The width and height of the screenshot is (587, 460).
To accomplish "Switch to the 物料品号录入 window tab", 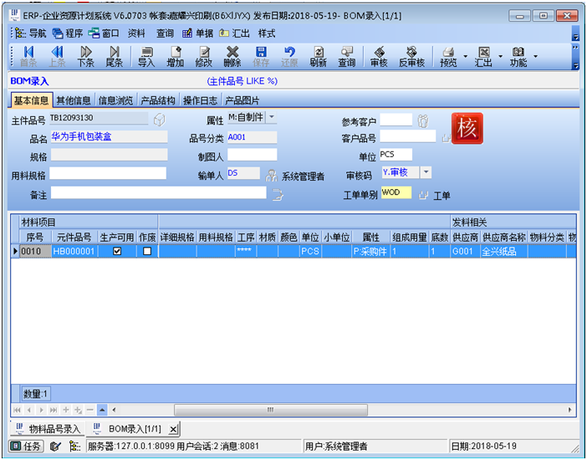I will 52,429.
